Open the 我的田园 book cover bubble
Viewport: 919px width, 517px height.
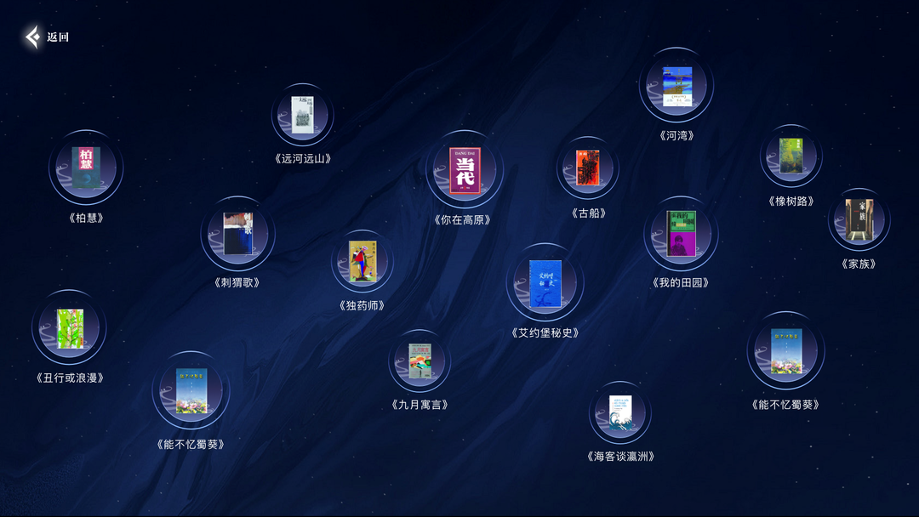[681, 233]
